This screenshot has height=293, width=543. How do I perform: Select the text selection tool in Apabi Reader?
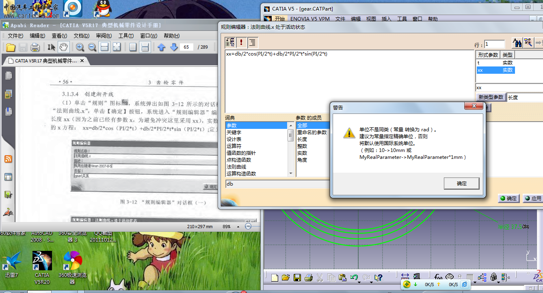pos(51,47)
